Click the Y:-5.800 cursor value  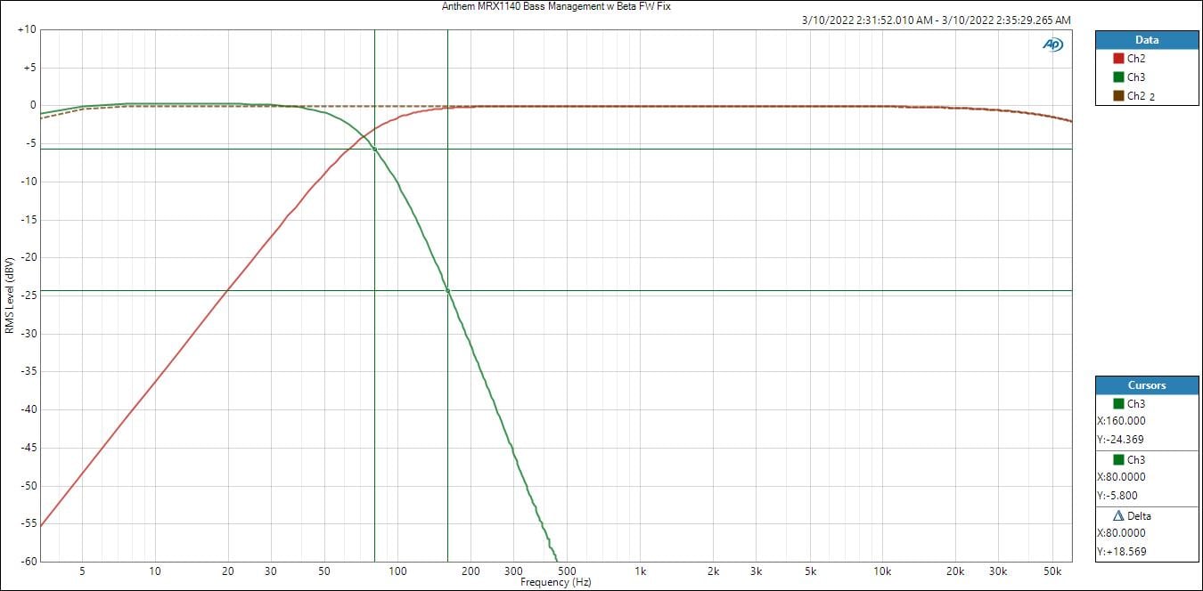click(1117, 496)
